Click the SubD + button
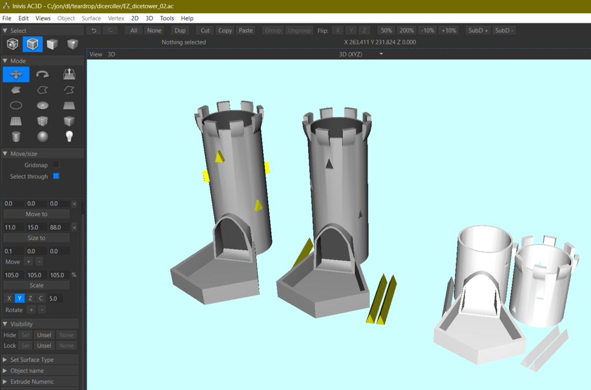 click(478, 31)
